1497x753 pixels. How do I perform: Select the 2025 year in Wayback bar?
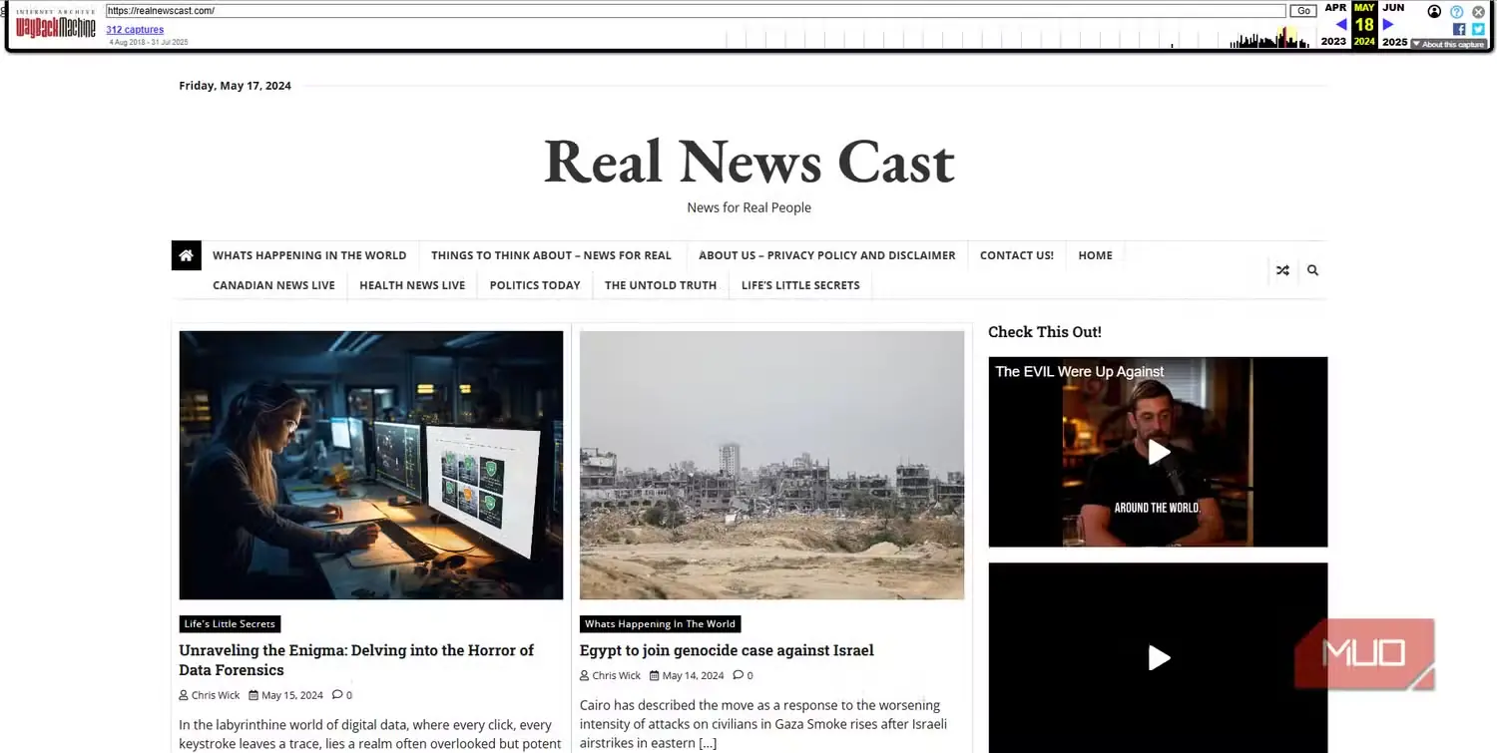(1395, 42)
